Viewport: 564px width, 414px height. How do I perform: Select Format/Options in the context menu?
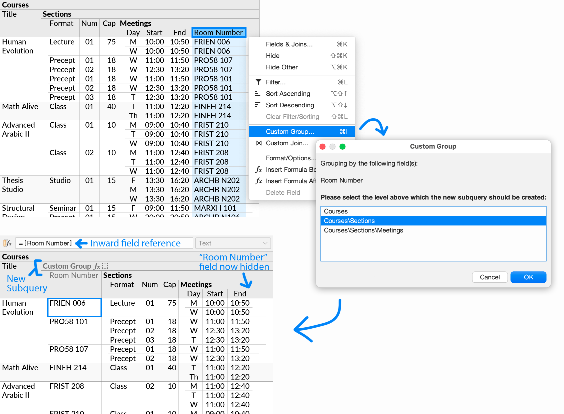(290, 158)
